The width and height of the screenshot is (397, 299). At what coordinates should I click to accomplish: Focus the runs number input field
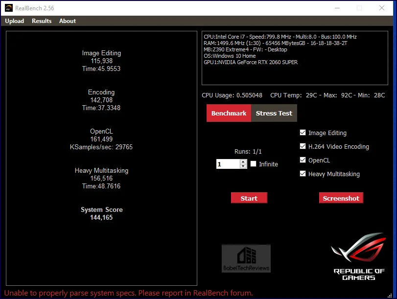click(x=228, y=164)
